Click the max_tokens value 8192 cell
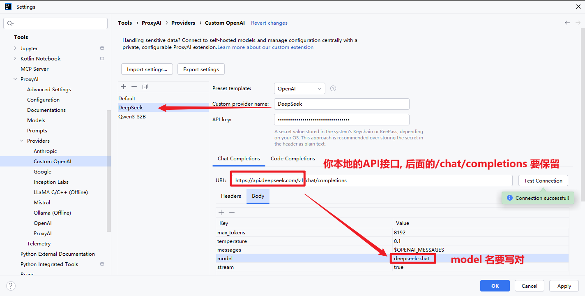This screenshot has height=296, width=585. [481, 232]
